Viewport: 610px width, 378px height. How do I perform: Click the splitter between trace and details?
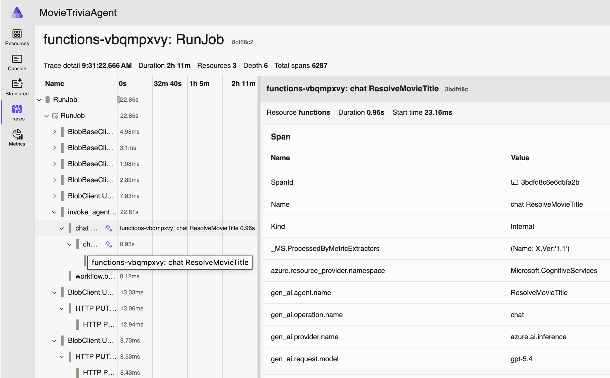[259, 227]
